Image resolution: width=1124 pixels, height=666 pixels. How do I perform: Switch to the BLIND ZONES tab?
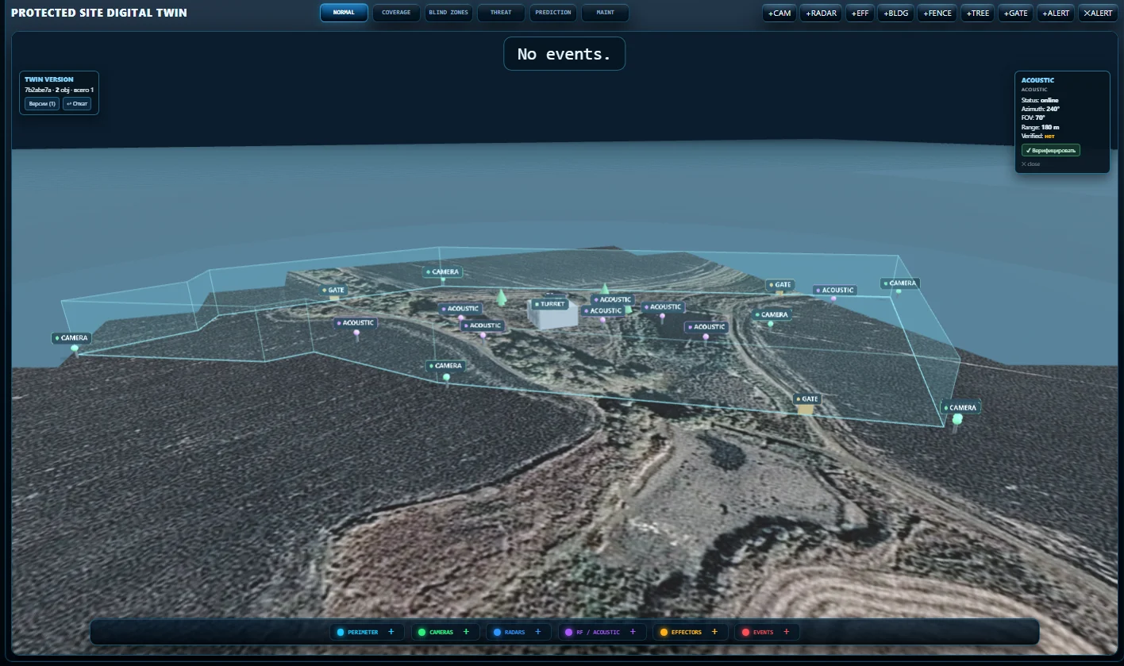(x=448, y=13)
